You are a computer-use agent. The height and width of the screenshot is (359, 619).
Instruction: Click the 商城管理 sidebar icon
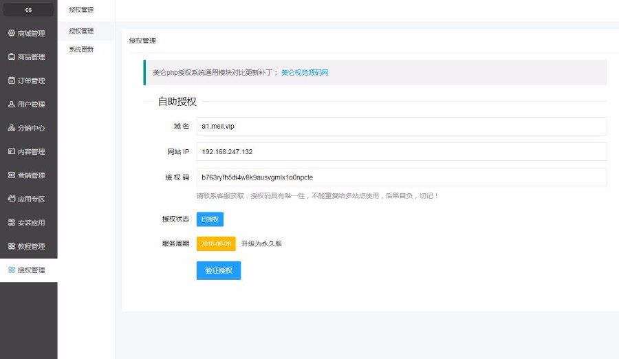coord(12,33)
